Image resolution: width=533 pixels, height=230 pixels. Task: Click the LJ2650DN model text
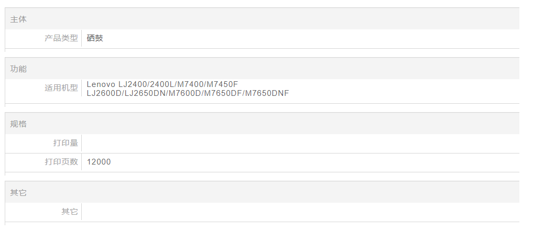[x=145, y=93]
